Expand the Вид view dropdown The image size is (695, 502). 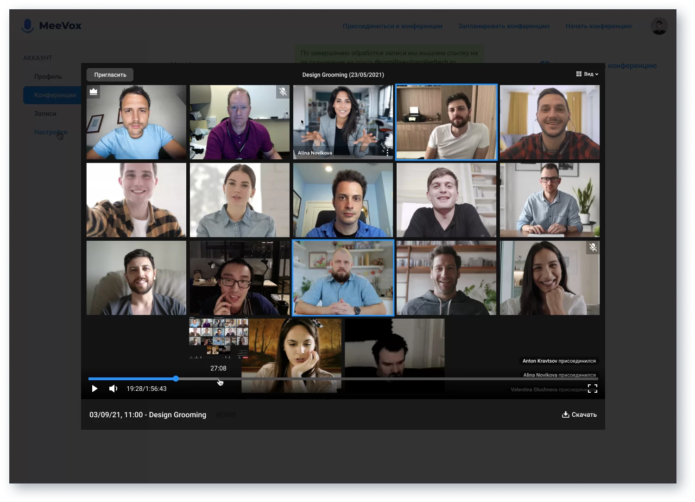(588, 74)
